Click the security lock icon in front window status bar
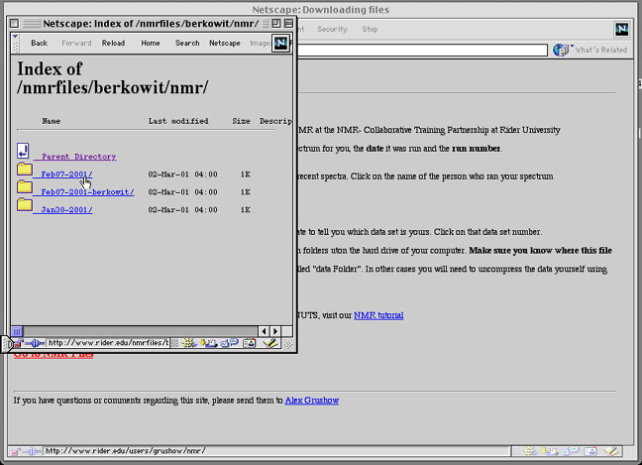Viewport: 642px width, 465px height. pos(18,343)
